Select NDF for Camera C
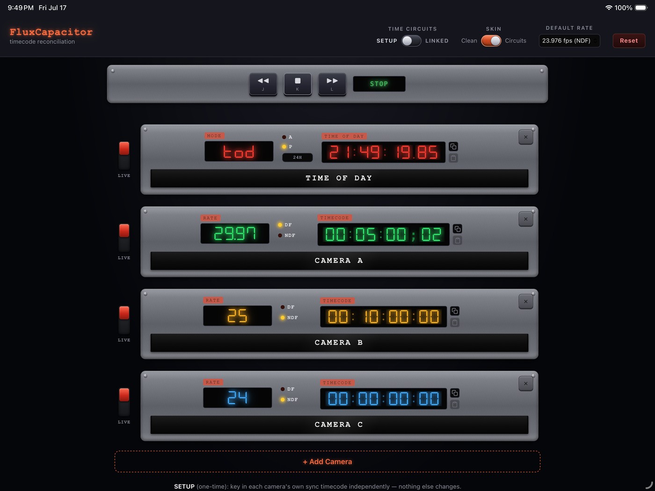The width and height of the screenshot is (655, 491). tap(289, 399)
